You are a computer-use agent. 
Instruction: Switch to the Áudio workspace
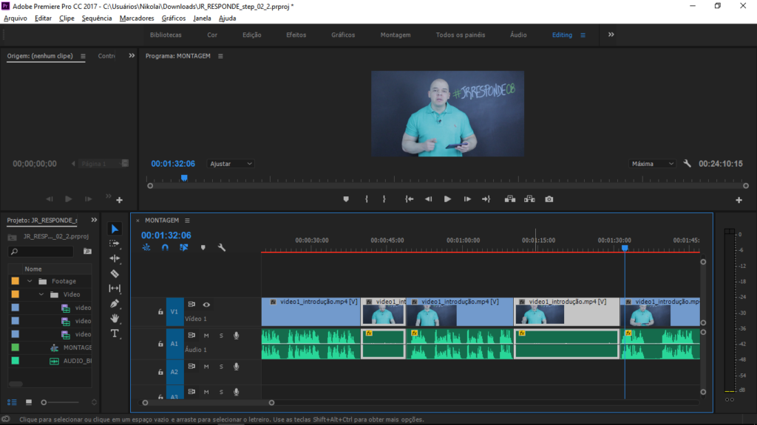[518, 35]
